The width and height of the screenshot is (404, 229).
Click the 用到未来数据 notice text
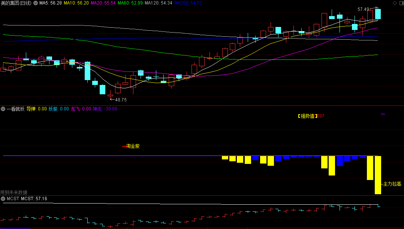tap(13, 192)
